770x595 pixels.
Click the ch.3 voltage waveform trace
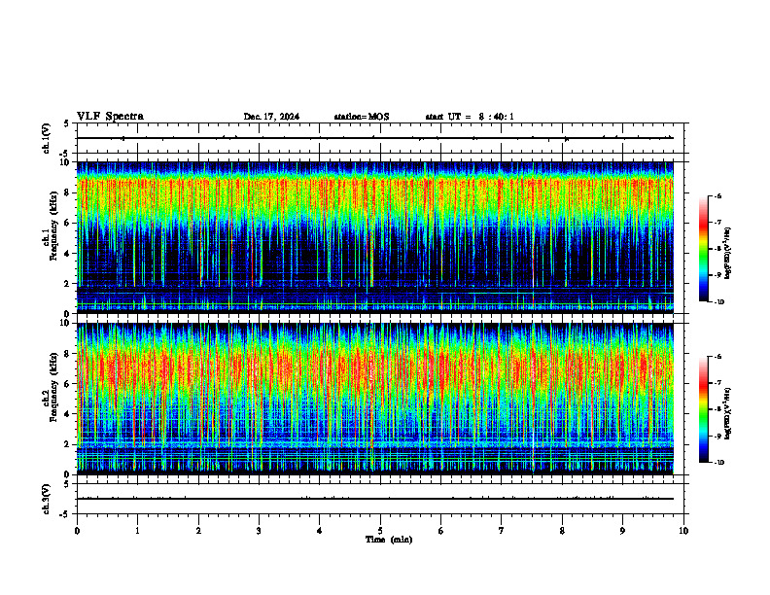(374, 499)
